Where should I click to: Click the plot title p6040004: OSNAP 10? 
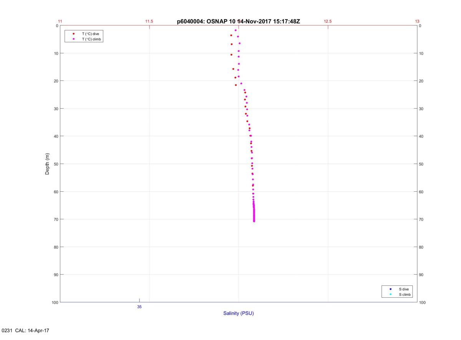pos(238,22)
